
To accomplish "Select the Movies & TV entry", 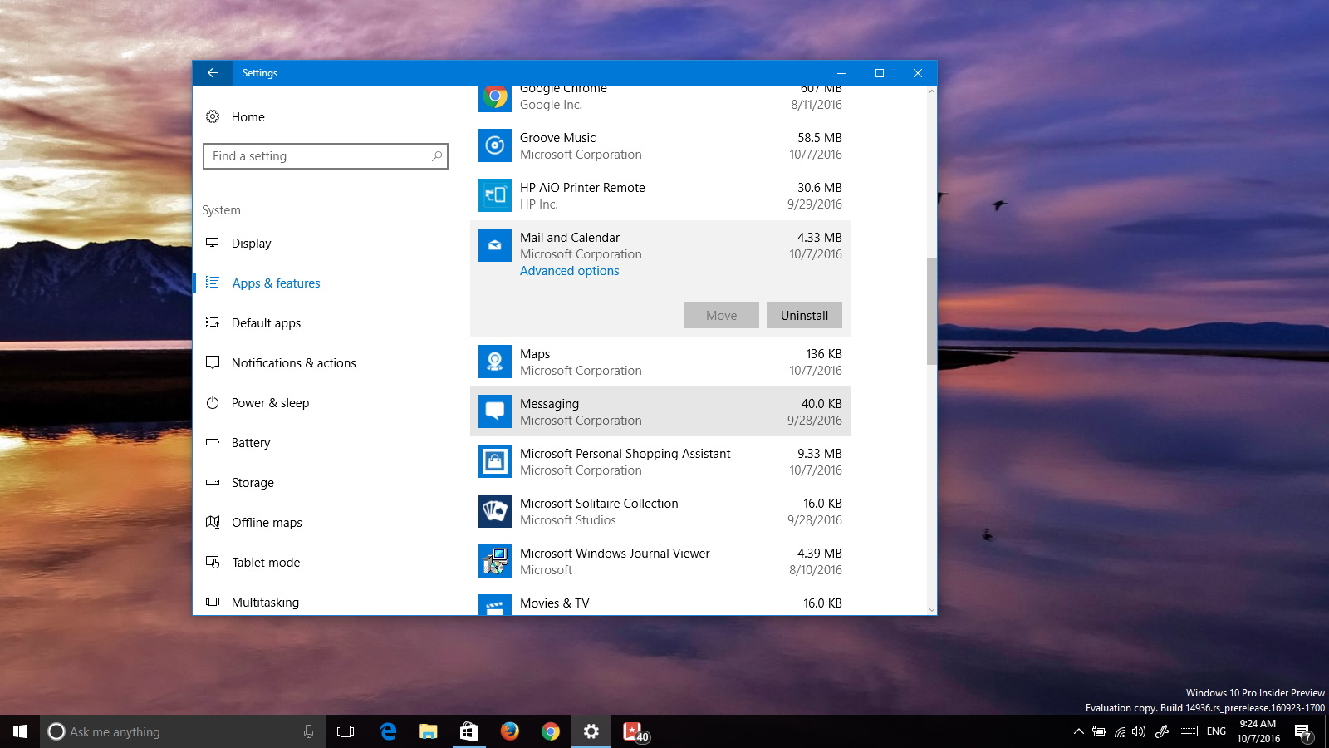I will [x=660, y=601].
